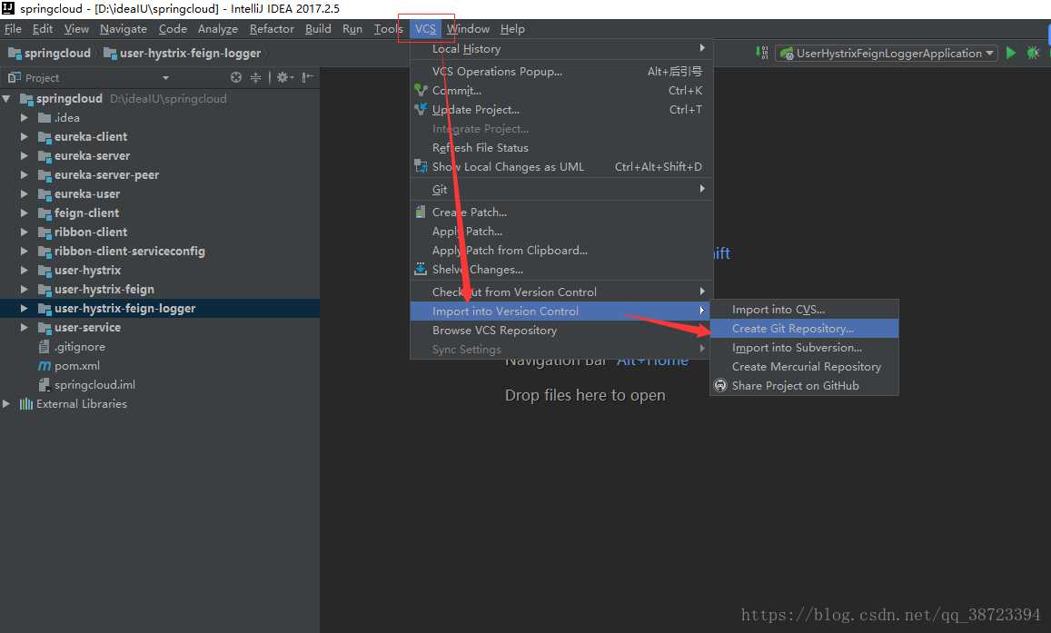Select the user-hystrix-feign tree row

pos(160,290)
